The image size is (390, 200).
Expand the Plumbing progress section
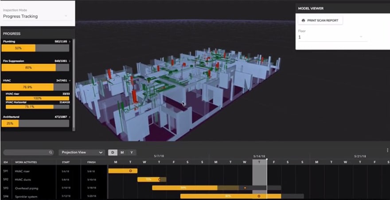70,41
